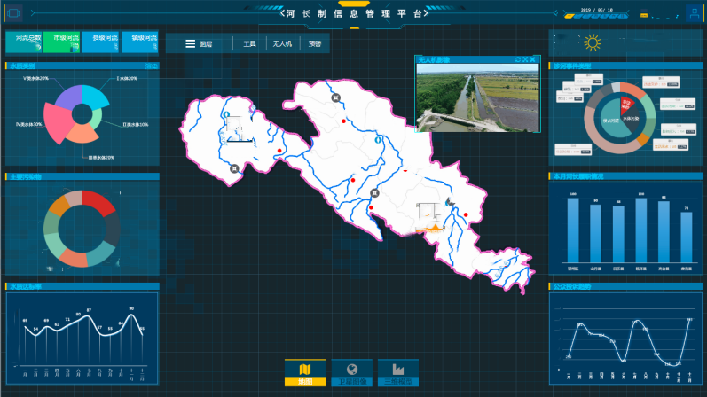
Task: Open the 预警 warning menu
Action: tap(314, 43)
